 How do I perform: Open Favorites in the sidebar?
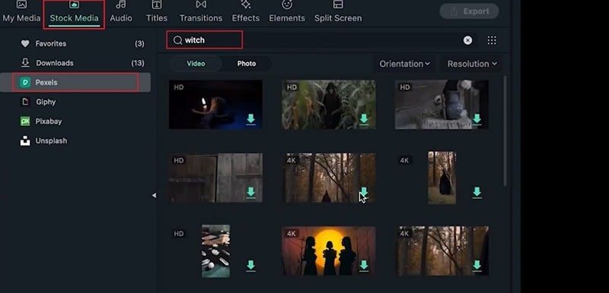coord(75,44)
